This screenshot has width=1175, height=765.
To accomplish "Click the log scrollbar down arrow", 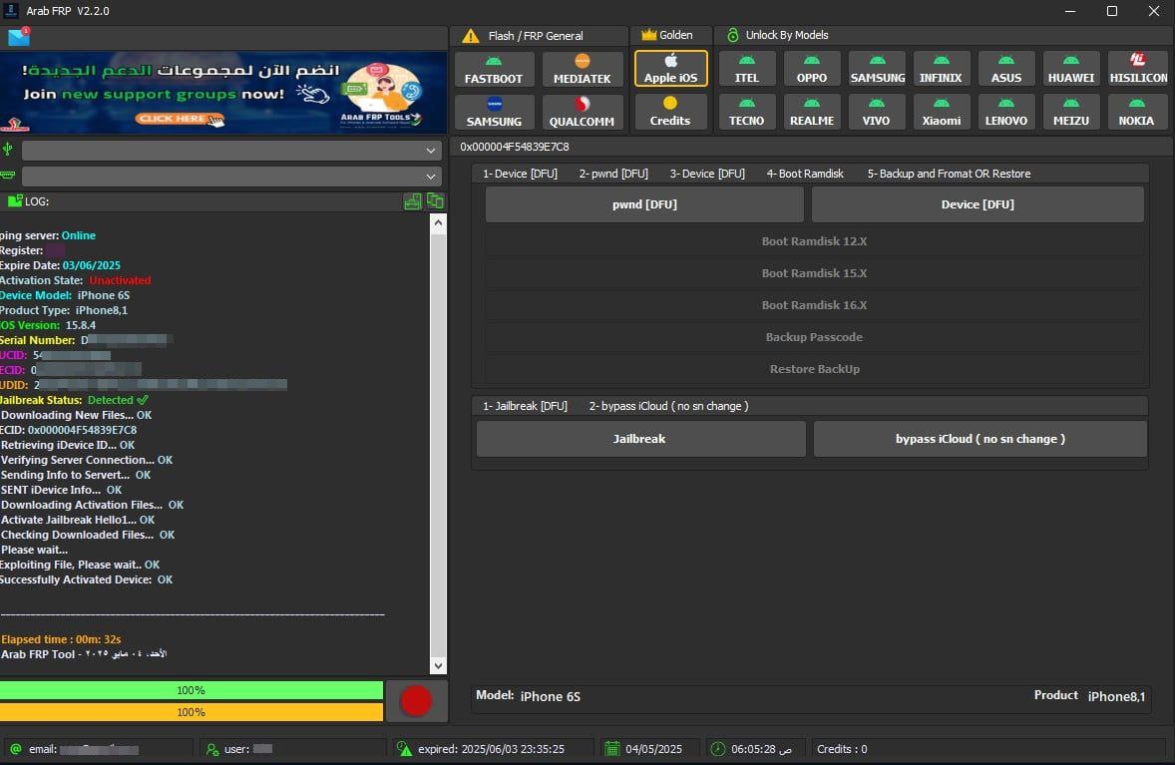I will pos(438,665).
